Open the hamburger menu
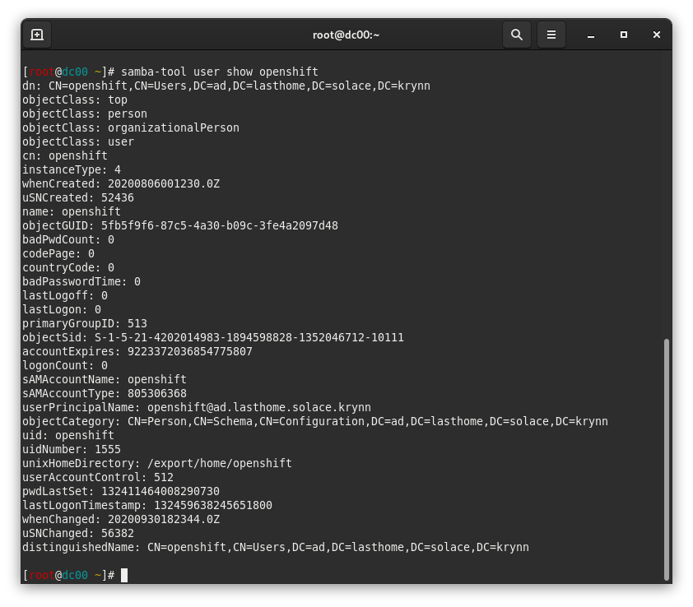693x607 pixels. [551, 35]
